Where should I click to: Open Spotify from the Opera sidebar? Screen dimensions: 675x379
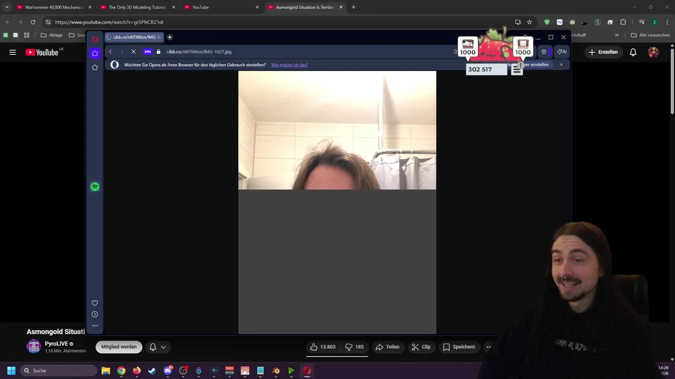point(95,187)
